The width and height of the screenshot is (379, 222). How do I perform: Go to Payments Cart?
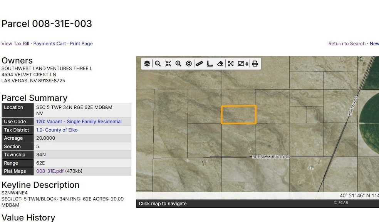tap(49, 43)
